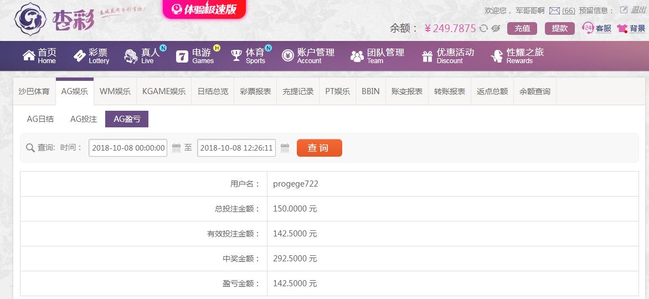Open the 充提记录 tab
The image size is (649, 299).
pos(298,91)
